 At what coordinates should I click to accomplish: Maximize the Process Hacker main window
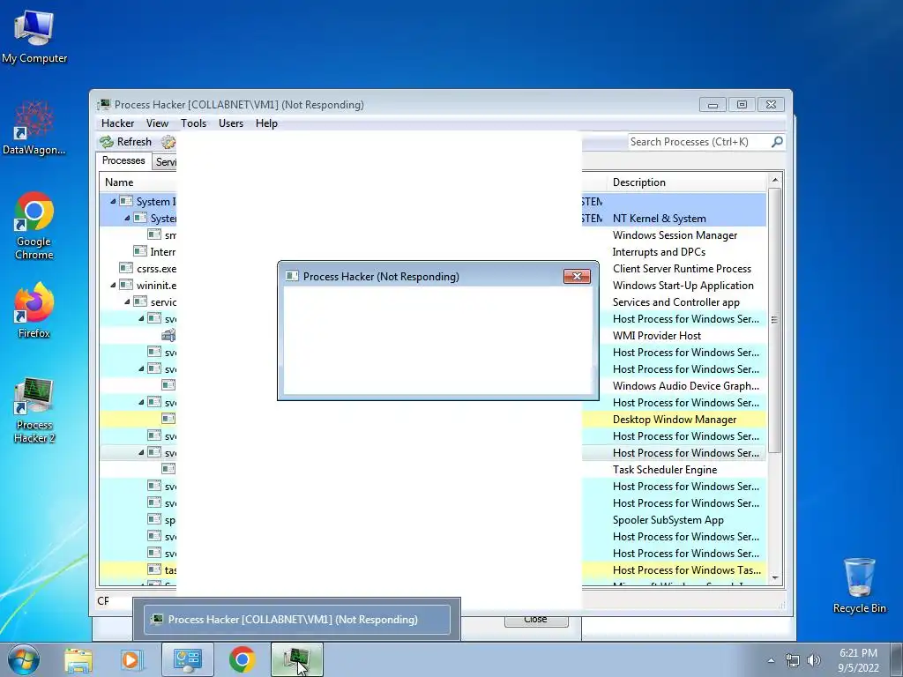tap(742, 105)
